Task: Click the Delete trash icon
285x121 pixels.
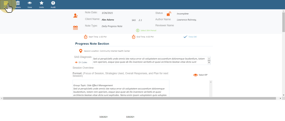Action: [x=18, y=3]
